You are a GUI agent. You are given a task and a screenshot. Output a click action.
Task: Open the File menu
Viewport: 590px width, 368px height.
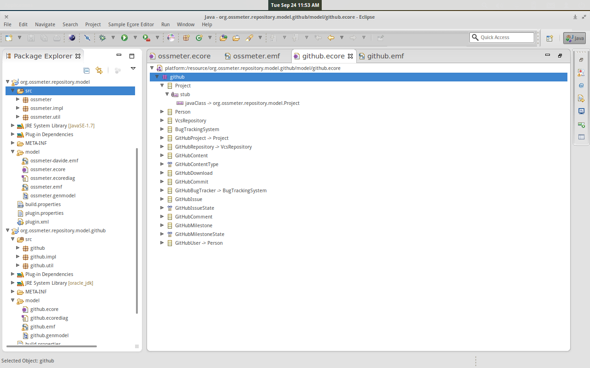[7, 24]
